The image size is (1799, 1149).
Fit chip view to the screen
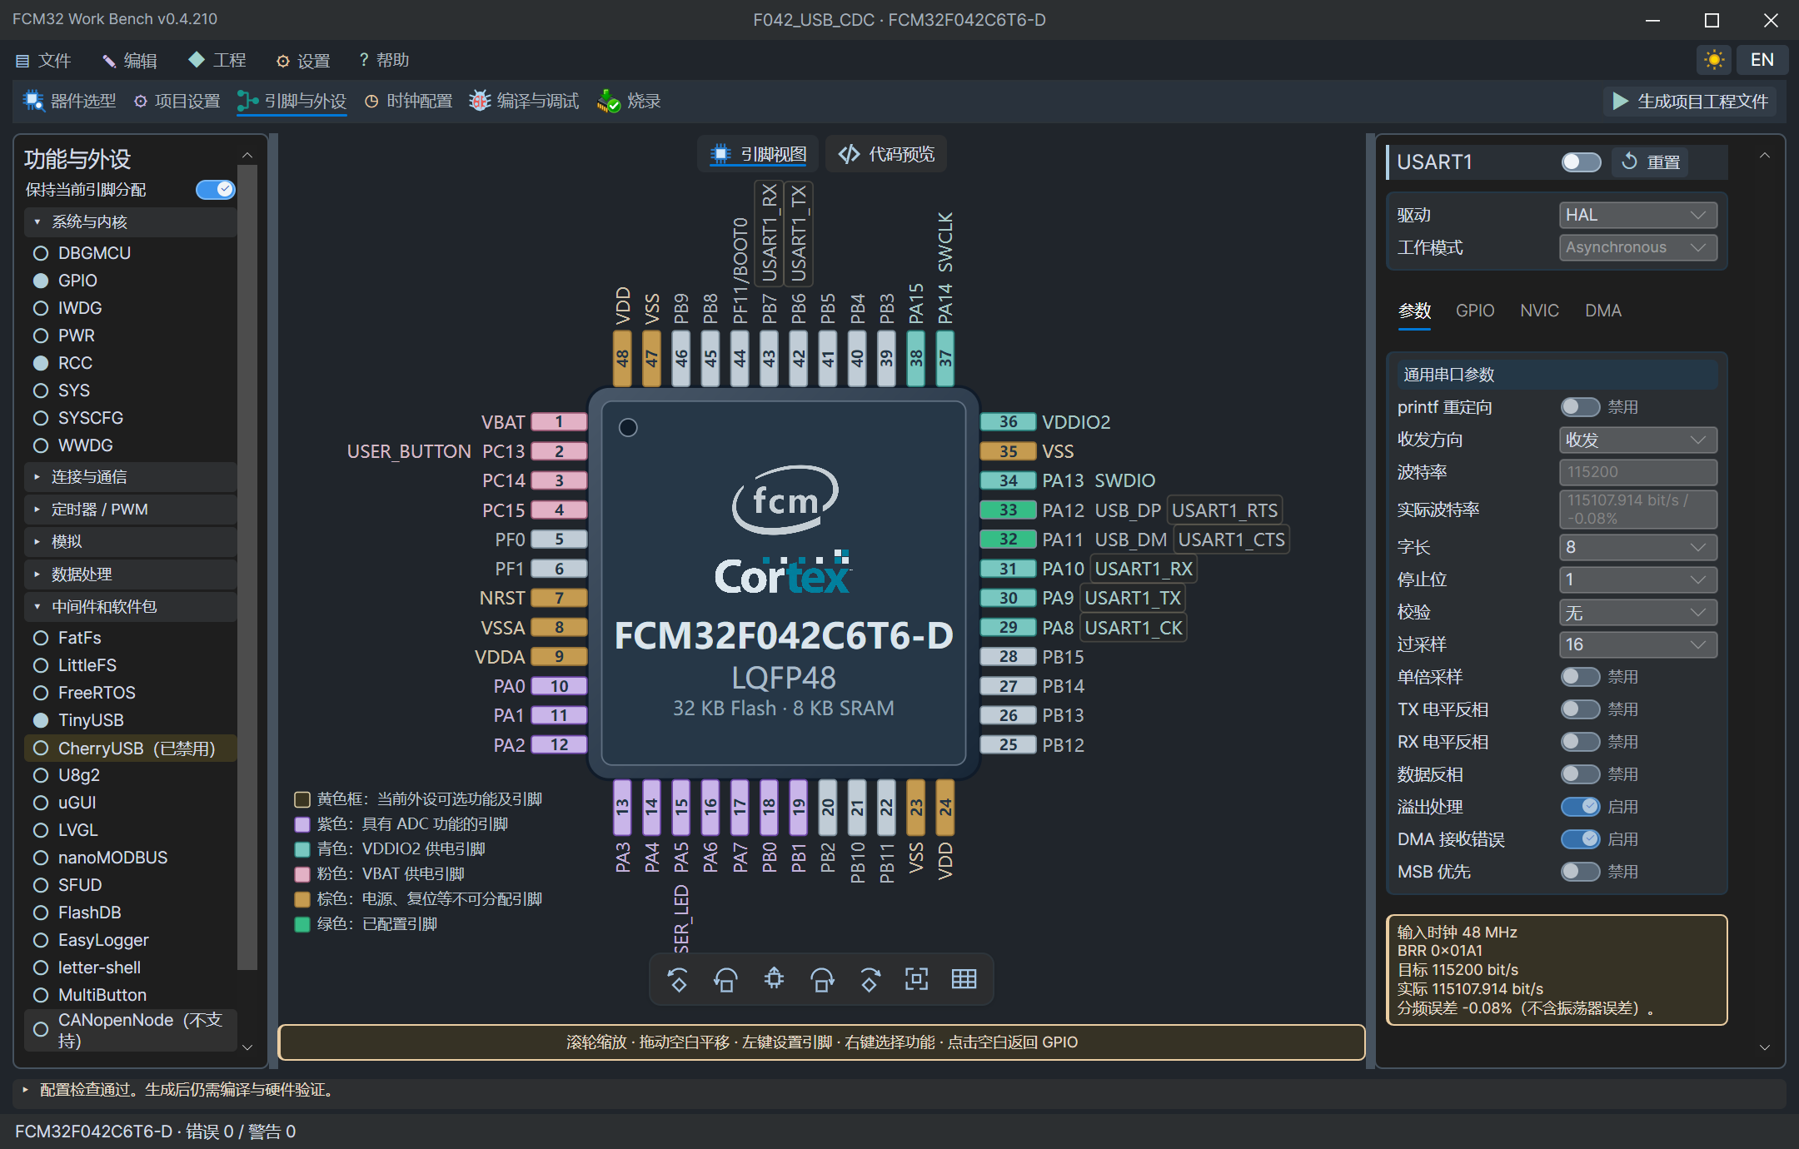tap(916, 980)
